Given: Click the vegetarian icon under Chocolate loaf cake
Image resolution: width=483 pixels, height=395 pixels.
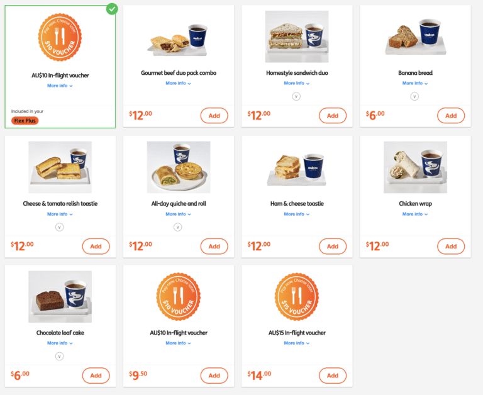Looking at the screenshot, I should click(x=60, y=356).
